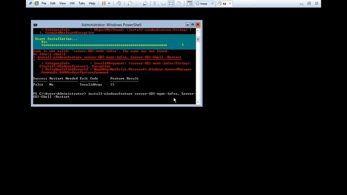Click the Send Ctrl+Alt+Del toolbar icon
This screenshot has height=195, width=347.
point(119,3)
